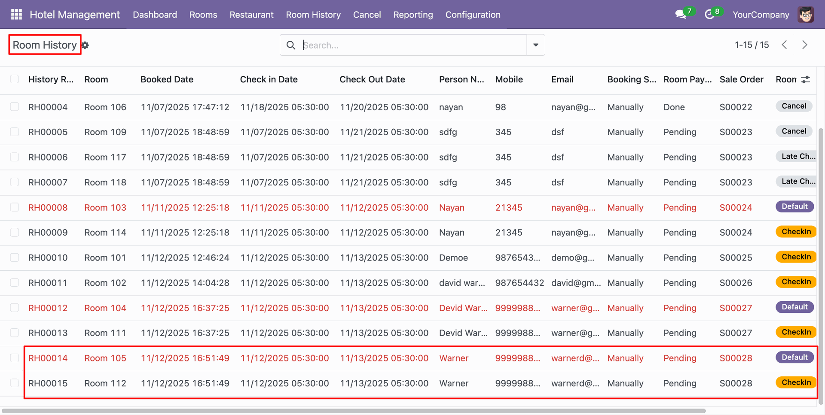Viewport: 825px width, 415px height.
Task: Open the apps grid menu icon
Action: click(x=16, y=15)
